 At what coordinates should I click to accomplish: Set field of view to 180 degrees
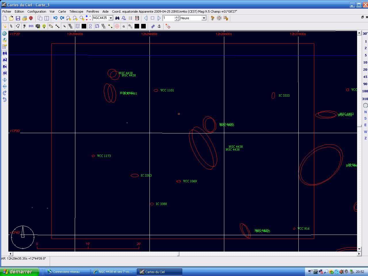(x=365, y=91)
